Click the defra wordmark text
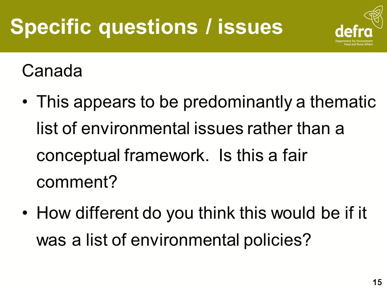The width and height of the screenshot is (387, 290). (354, 31)
